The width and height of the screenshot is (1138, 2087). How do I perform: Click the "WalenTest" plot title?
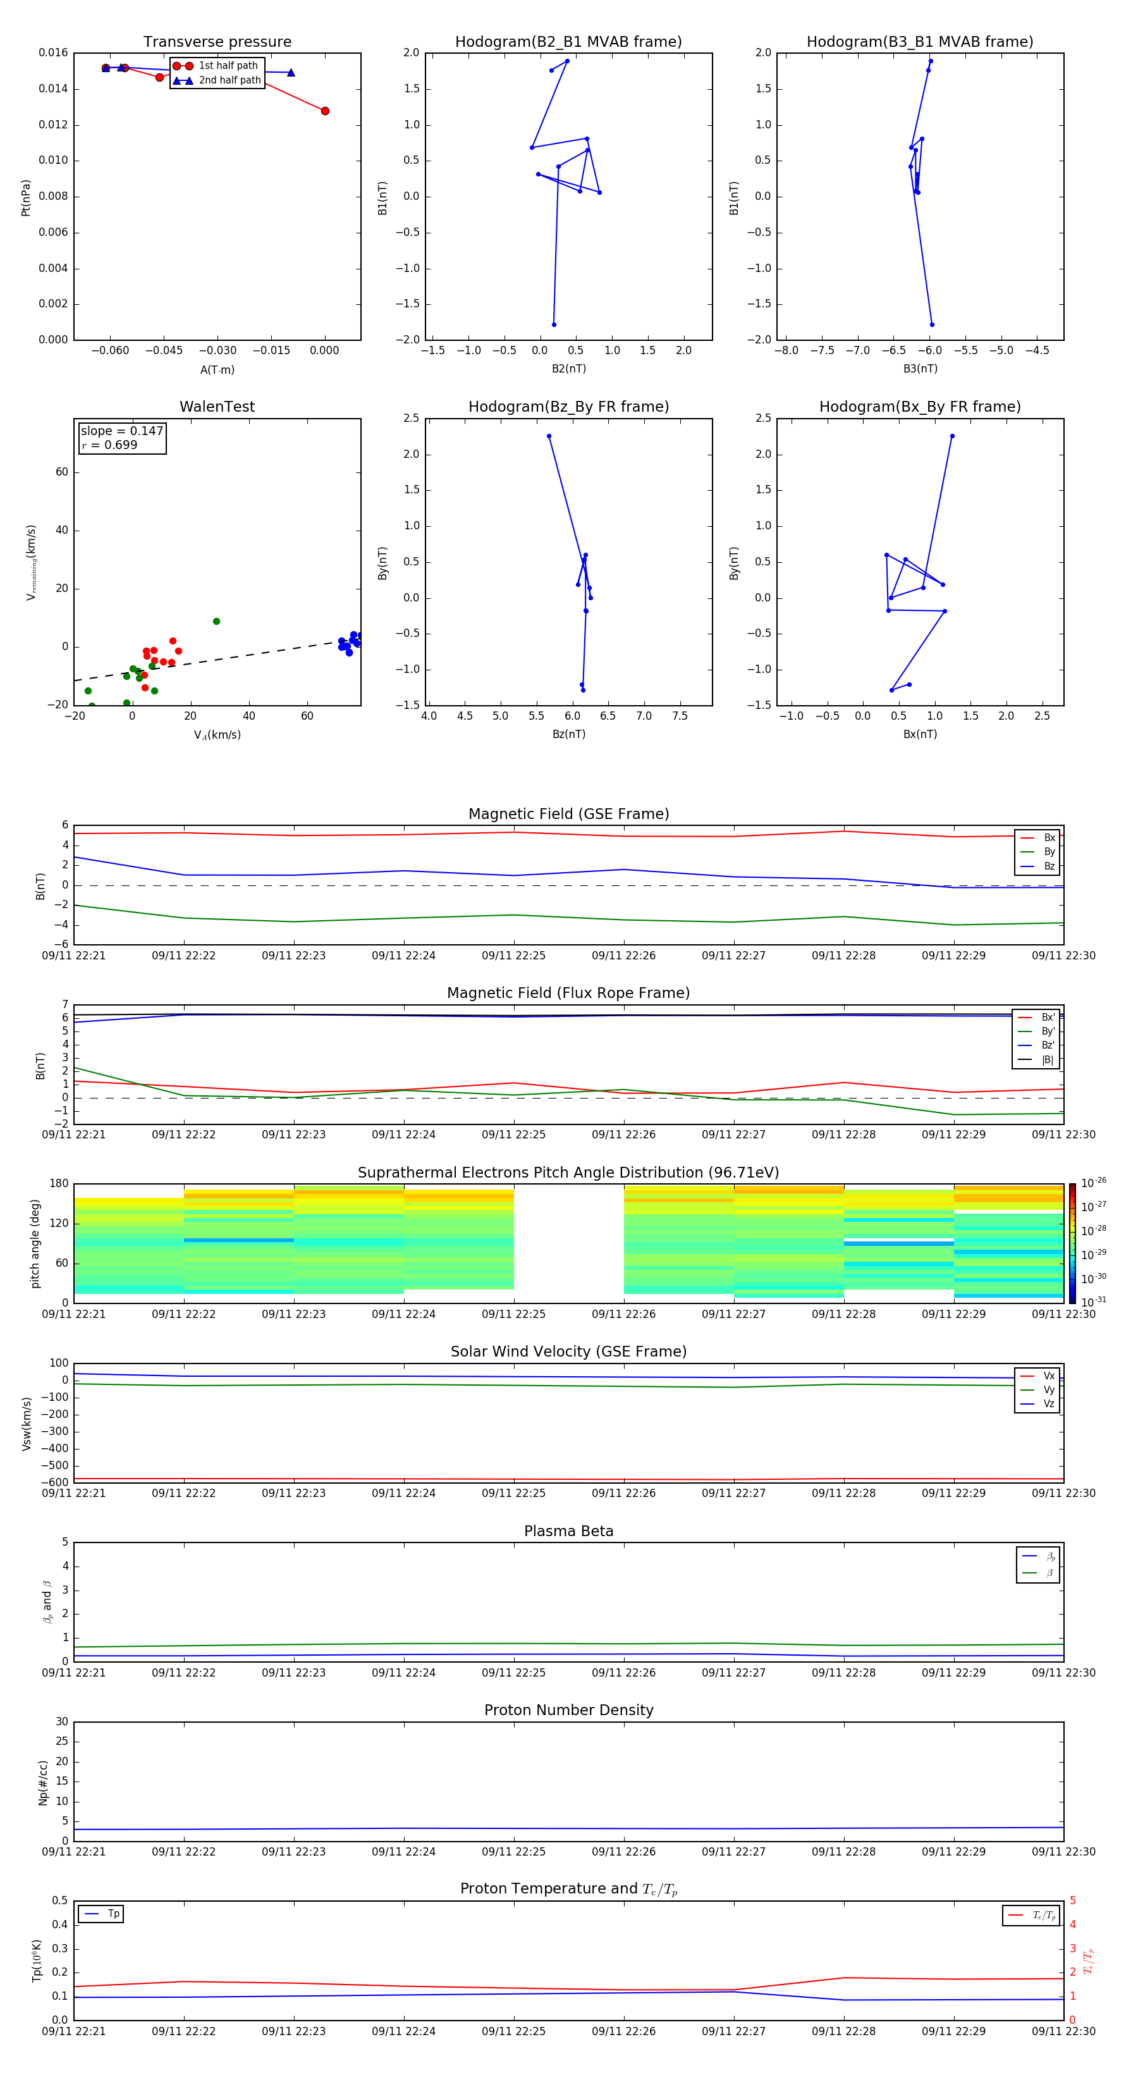(217, 407)
